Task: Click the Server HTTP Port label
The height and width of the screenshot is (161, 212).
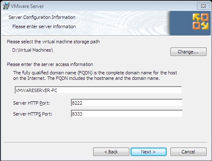Action: pos(31,103)
